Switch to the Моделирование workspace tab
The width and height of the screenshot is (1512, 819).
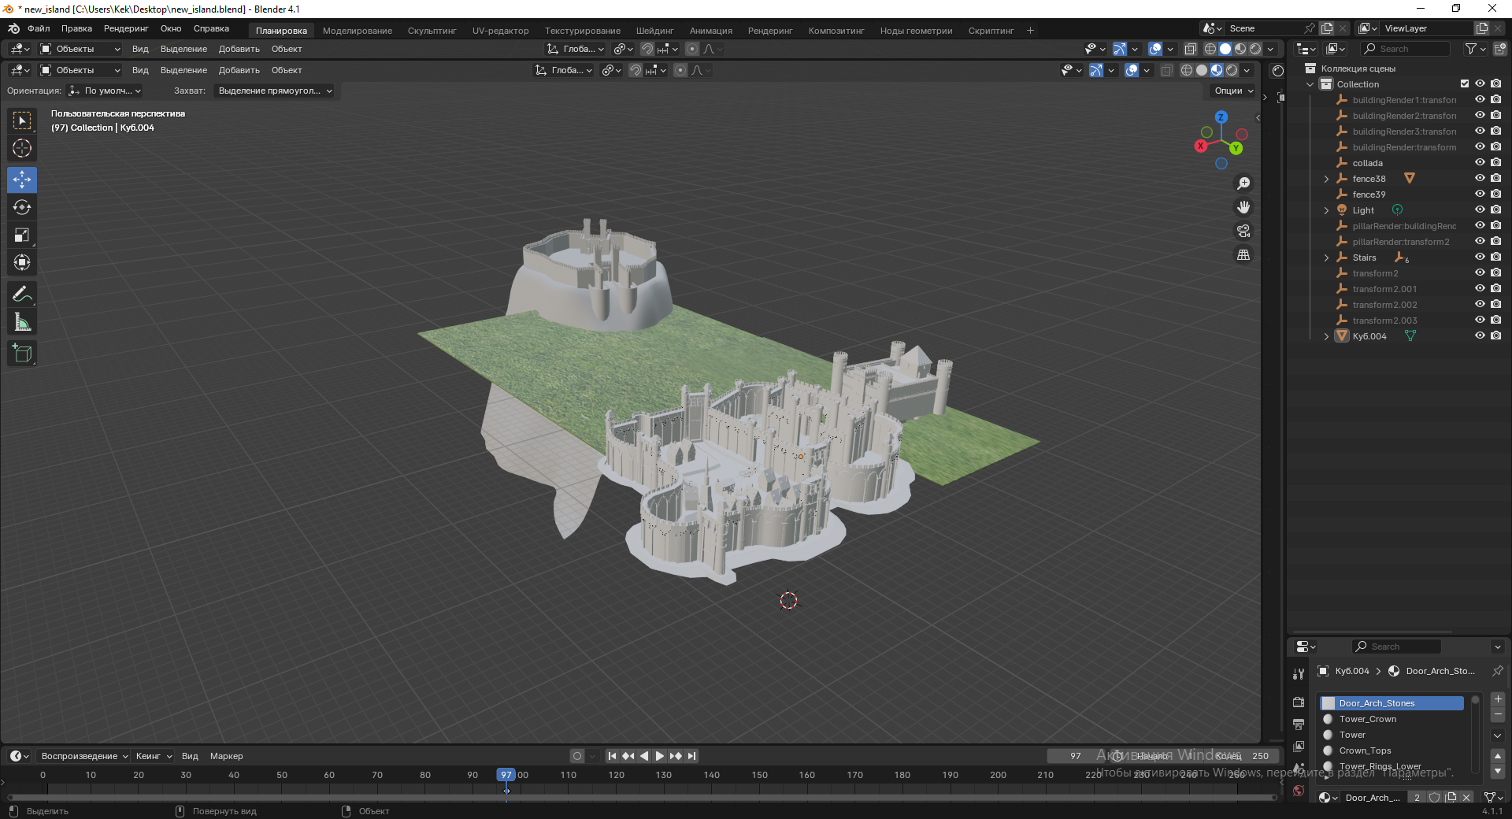(358, 31)
